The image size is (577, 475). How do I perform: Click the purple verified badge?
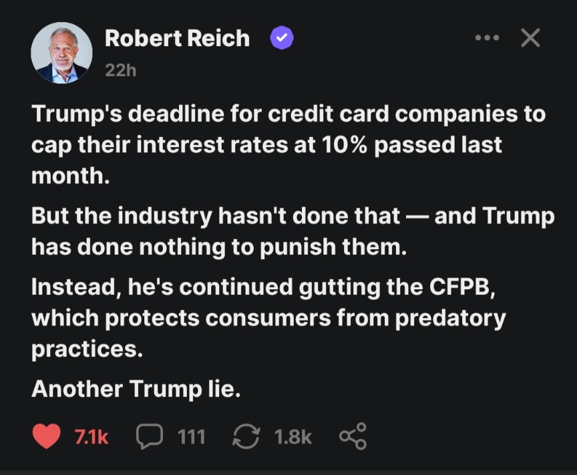click(280, 39)
